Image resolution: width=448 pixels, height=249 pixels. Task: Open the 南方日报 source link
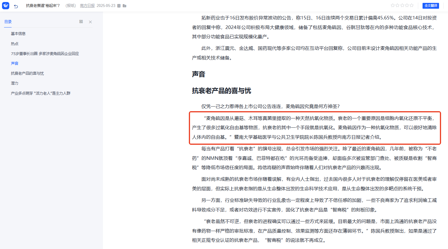pyautogui.click(x=87, y=6)
